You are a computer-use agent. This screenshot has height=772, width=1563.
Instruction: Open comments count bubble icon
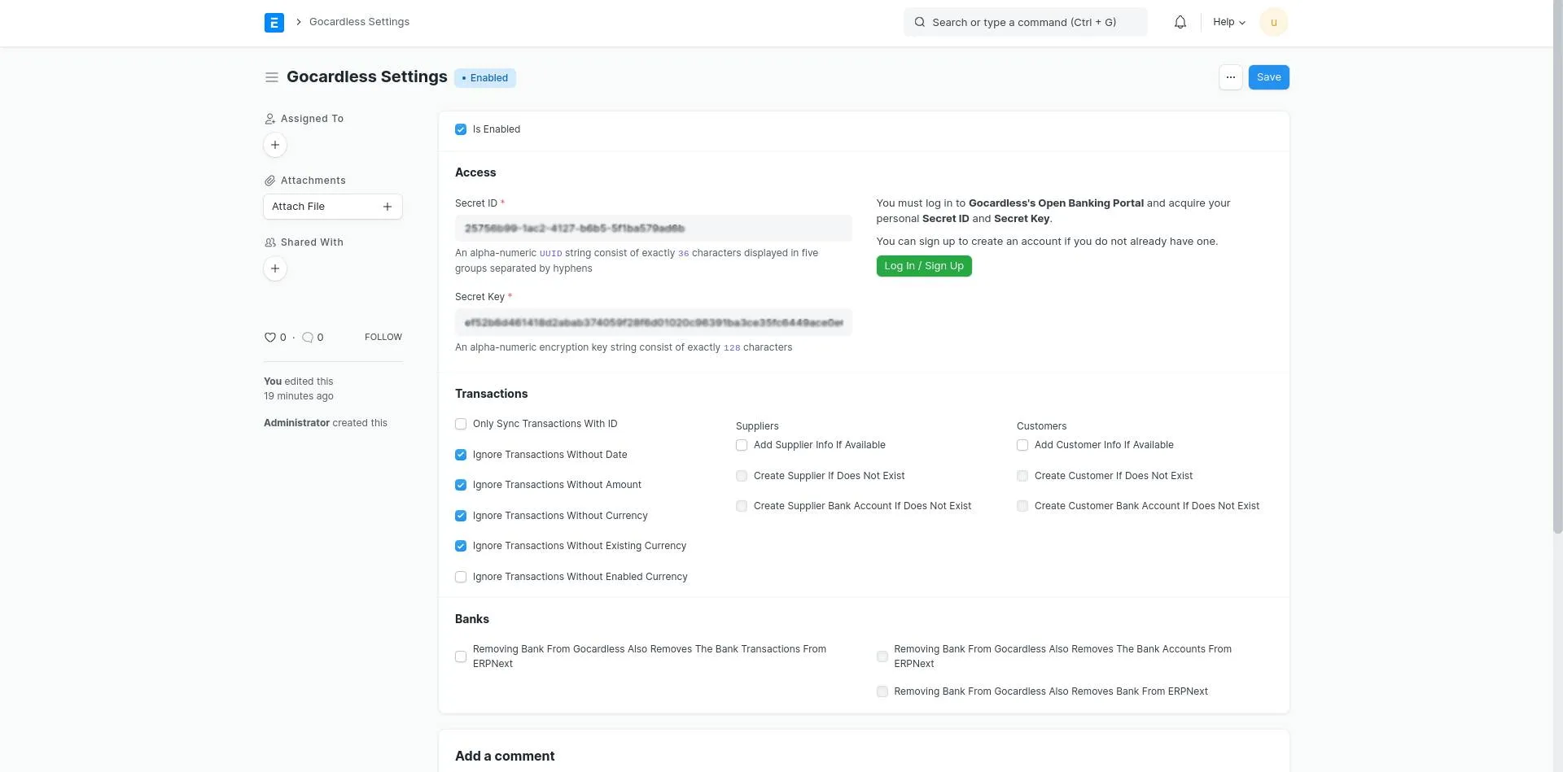point(308,338)
